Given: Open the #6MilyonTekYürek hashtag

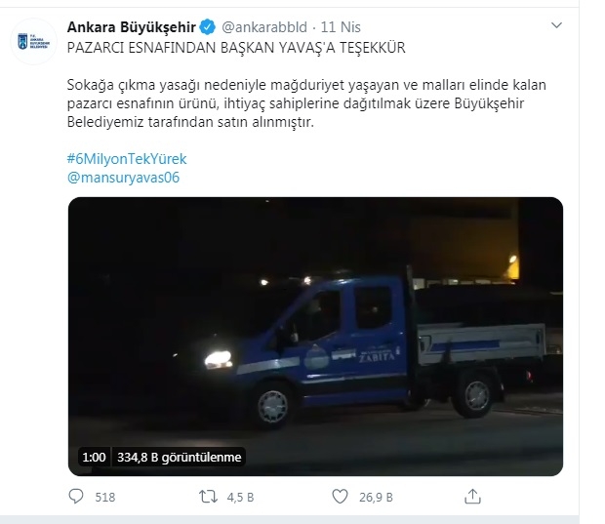Looking at the screenshot, I should [x=127, y=159].
